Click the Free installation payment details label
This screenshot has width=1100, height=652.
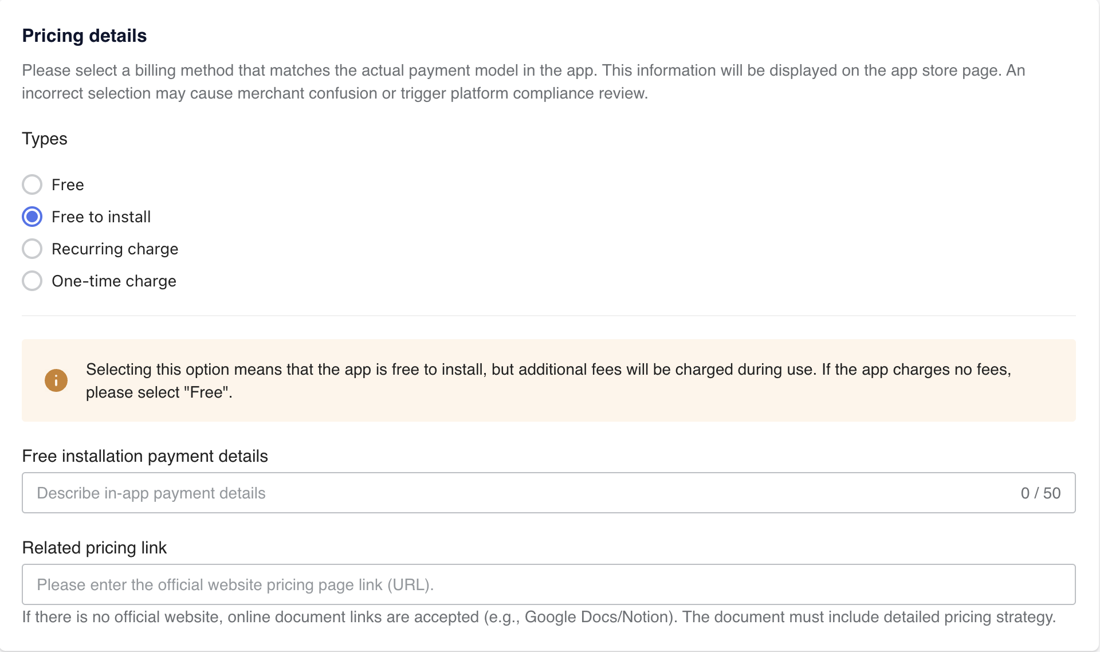tap(145, 456)
